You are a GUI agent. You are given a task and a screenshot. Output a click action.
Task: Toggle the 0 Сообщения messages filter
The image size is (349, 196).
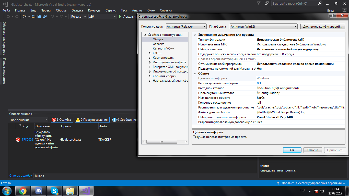point(124,120)
